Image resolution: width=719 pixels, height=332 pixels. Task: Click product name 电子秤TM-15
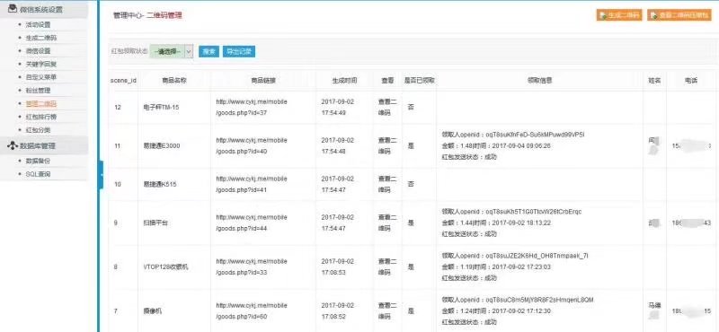tap(162, 107)
